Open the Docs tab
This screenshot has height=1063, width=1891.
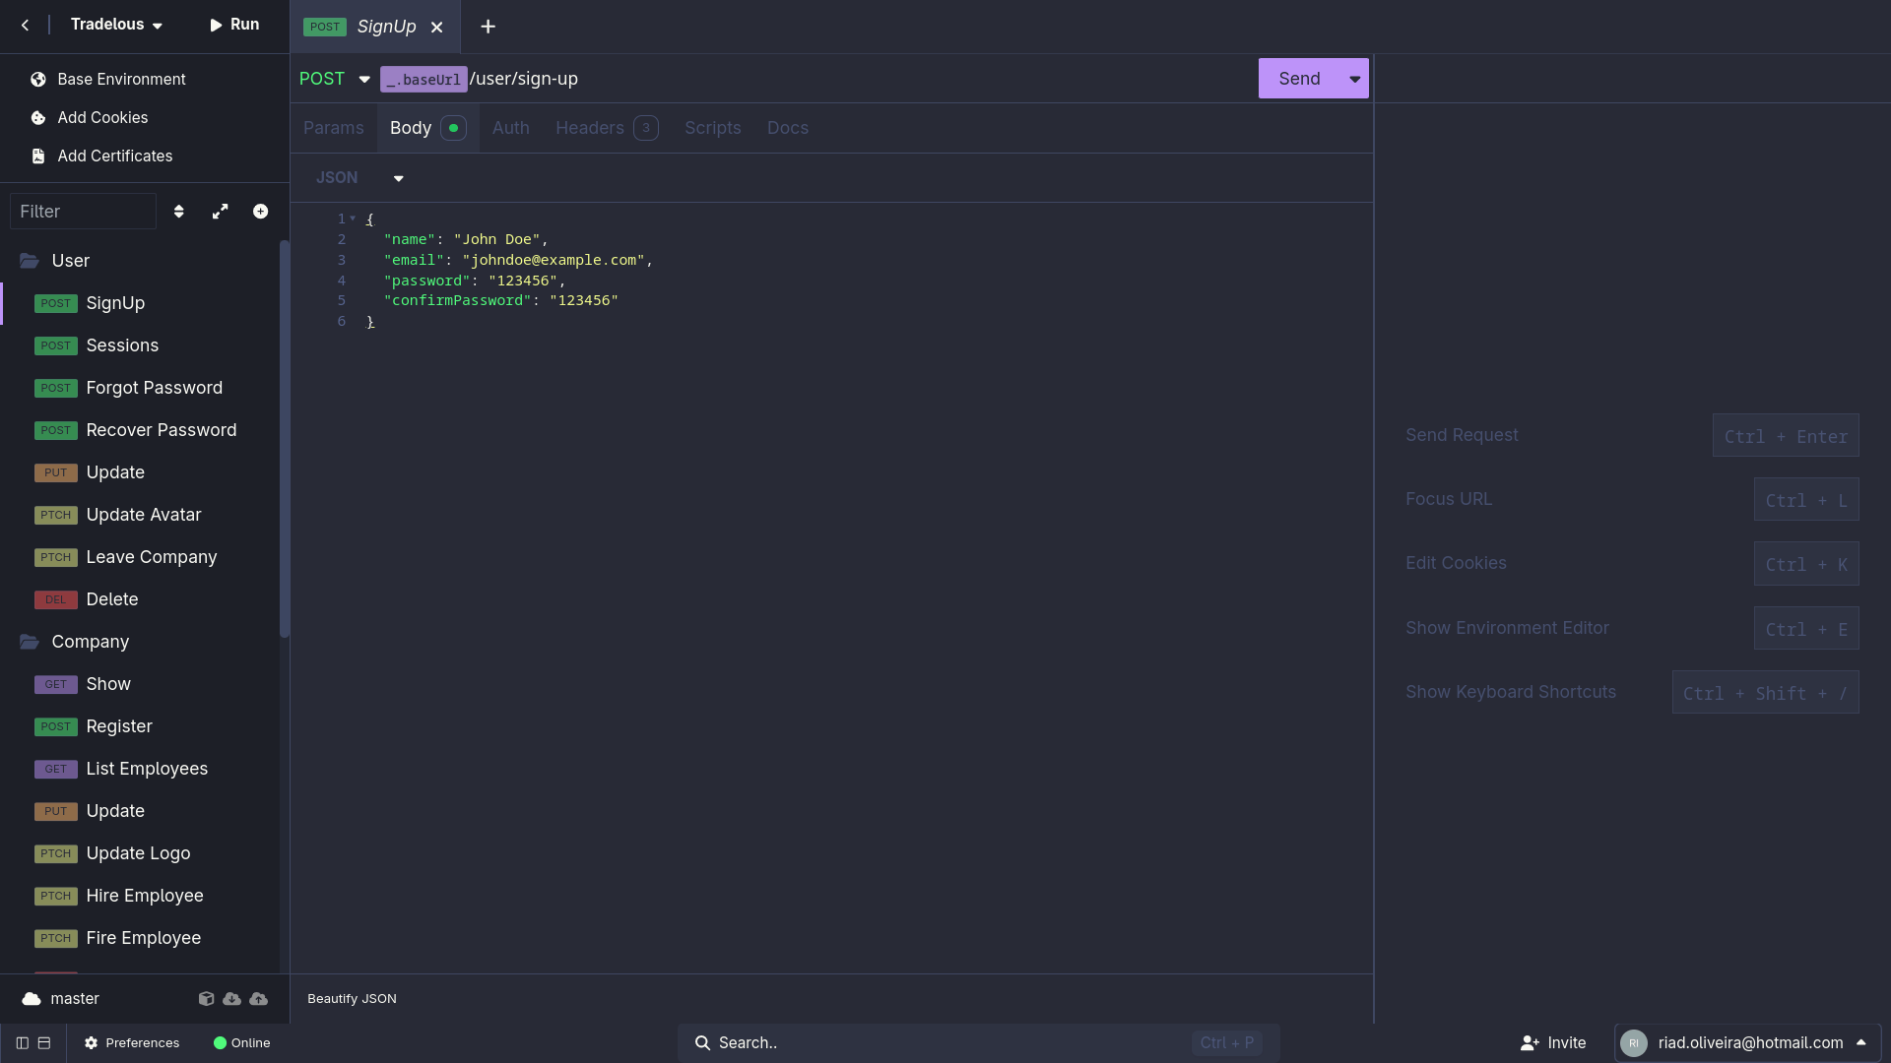tap(788, 128)
